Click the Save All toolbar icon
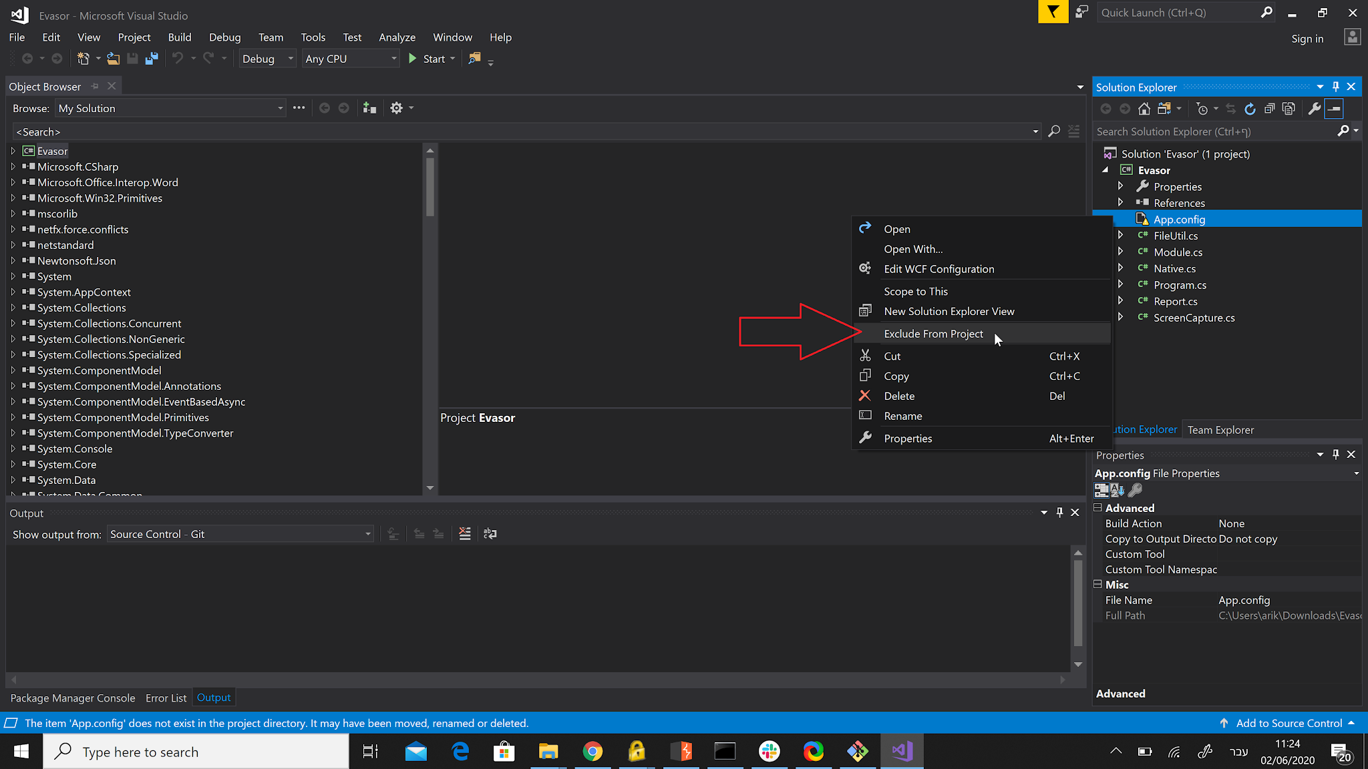Viewport: 1368px width, 769px height. coord(152,59)
